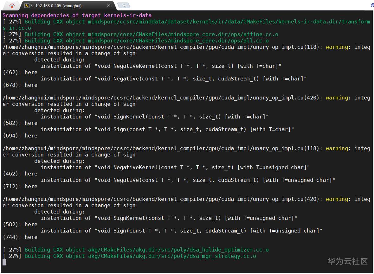
Task: Click the transforms_ir.cc.o build line
Action: coord(186,25)
